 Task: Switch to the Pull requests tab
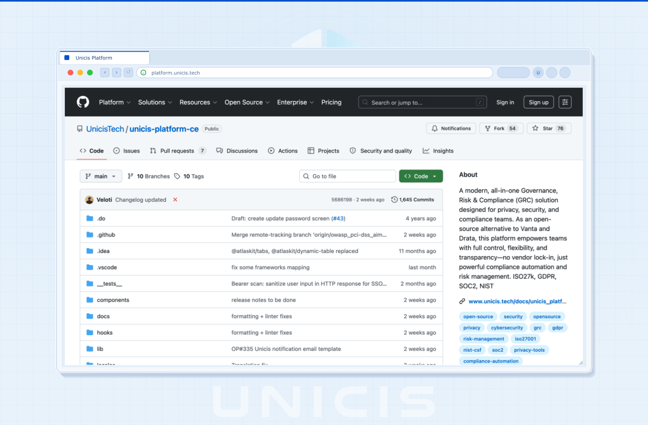pos(178,151)
